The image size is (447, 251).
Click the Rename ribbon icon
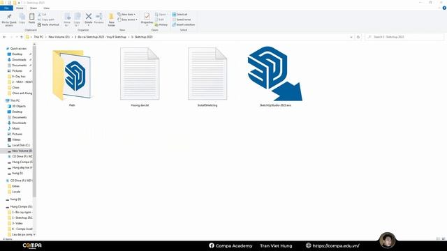[x=98, y=17]
